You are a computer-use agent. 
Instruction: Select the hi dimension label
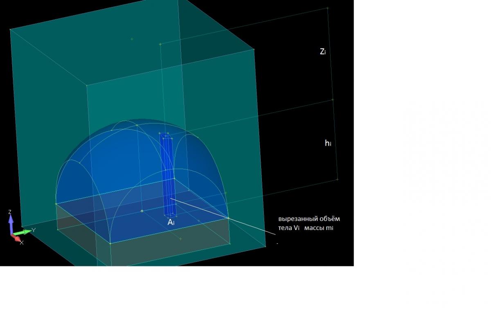(x=327, y=143)
